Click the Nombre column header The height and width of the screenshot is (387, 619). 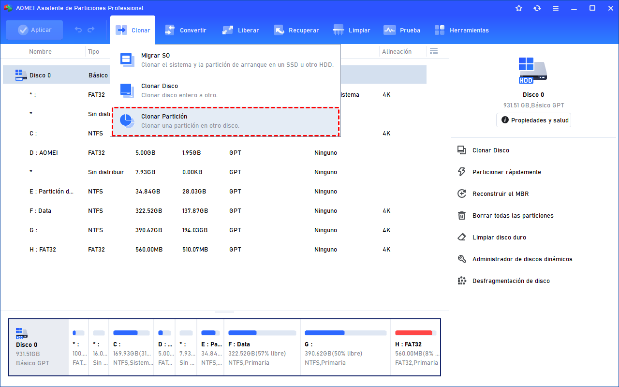[x=40, y=52]
